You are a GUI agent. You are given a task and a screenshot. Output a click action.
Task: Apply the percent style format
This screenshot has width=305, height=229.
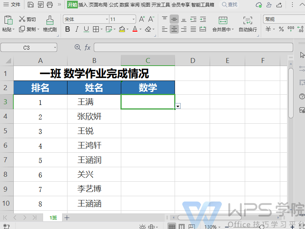point(281,29)
